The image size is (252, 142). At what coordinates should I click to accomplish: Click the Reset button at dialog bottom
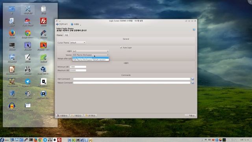point(91,116)
